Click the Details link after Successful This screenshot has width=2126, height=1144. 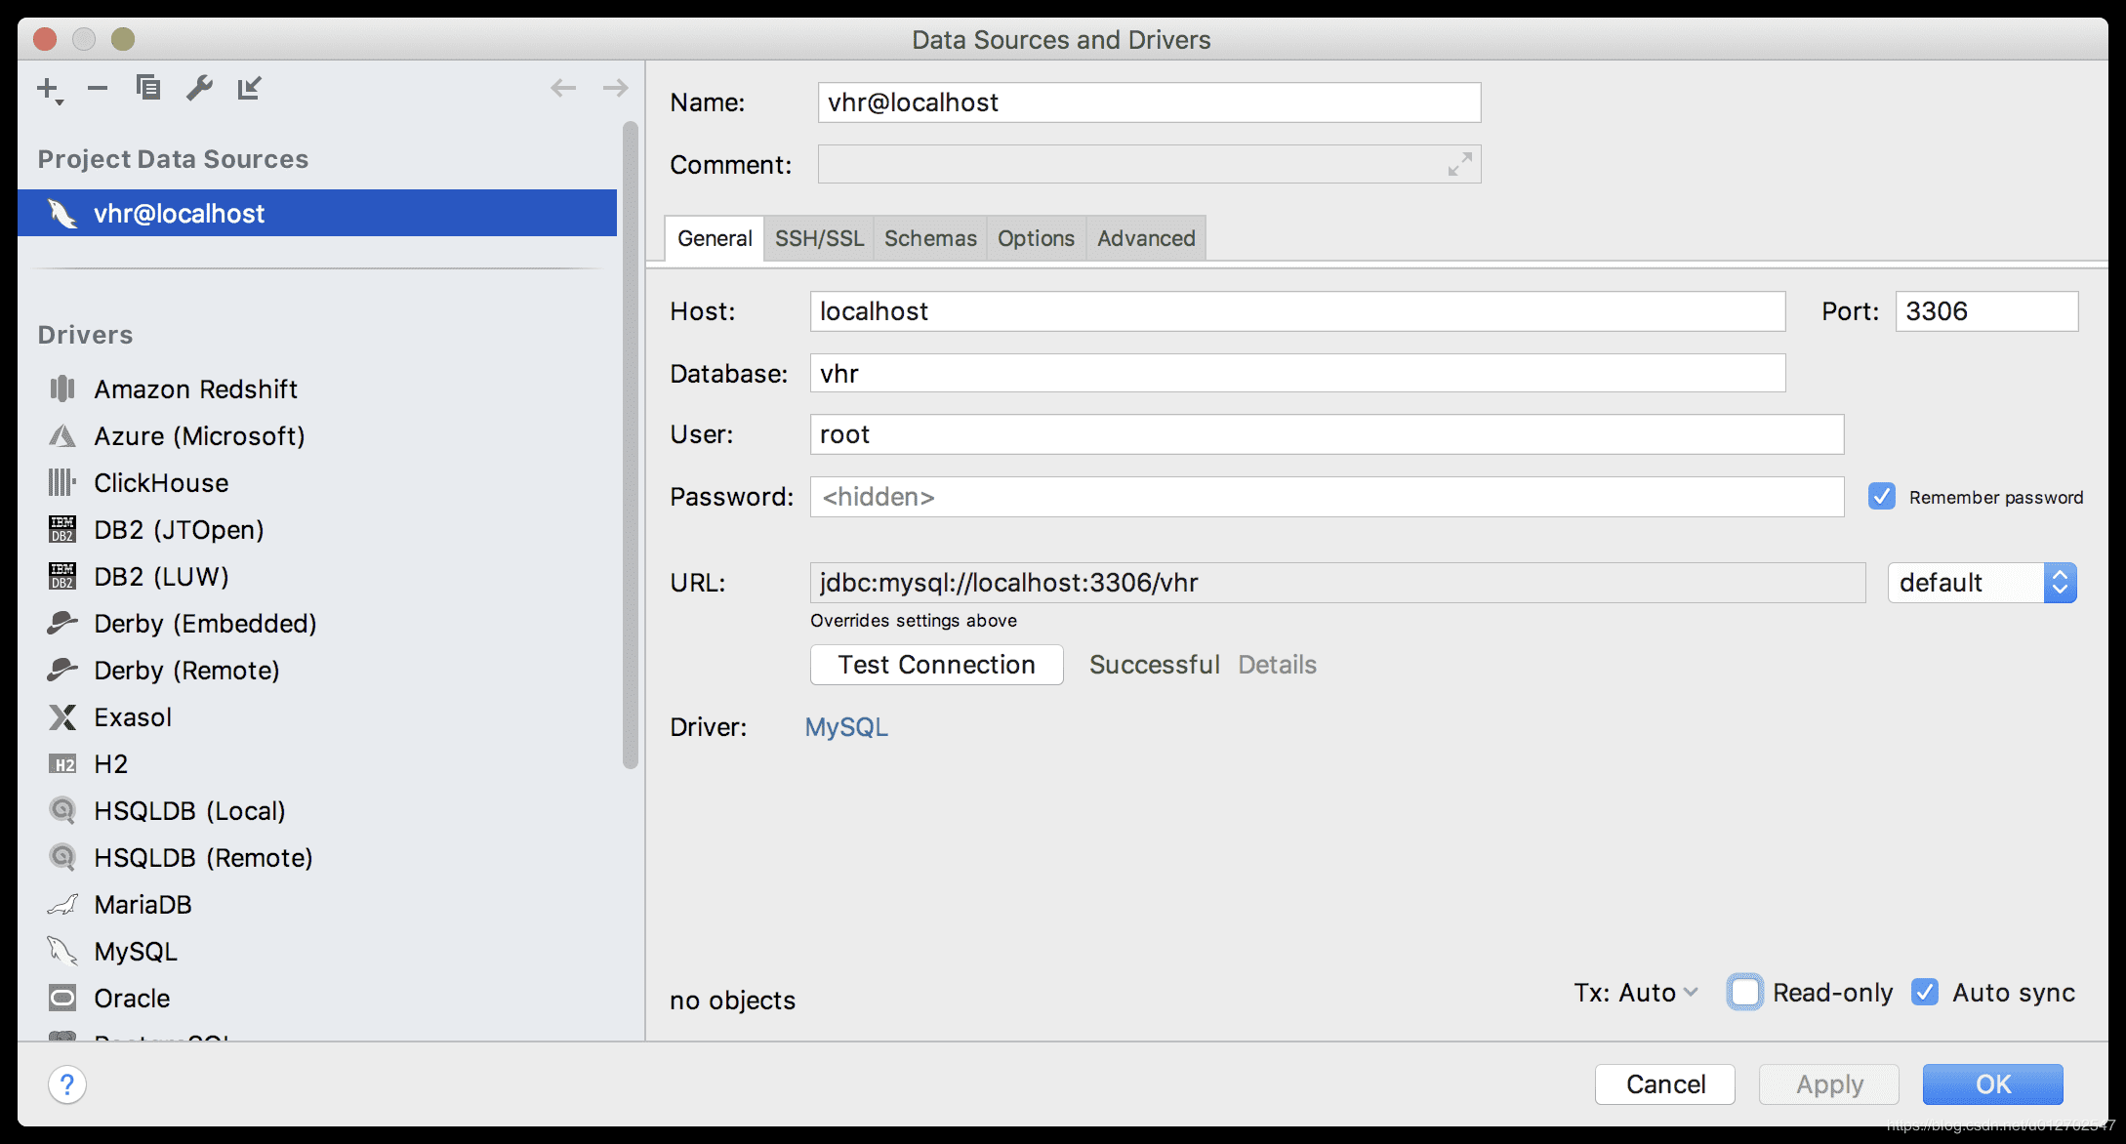tap(1278, 664)
